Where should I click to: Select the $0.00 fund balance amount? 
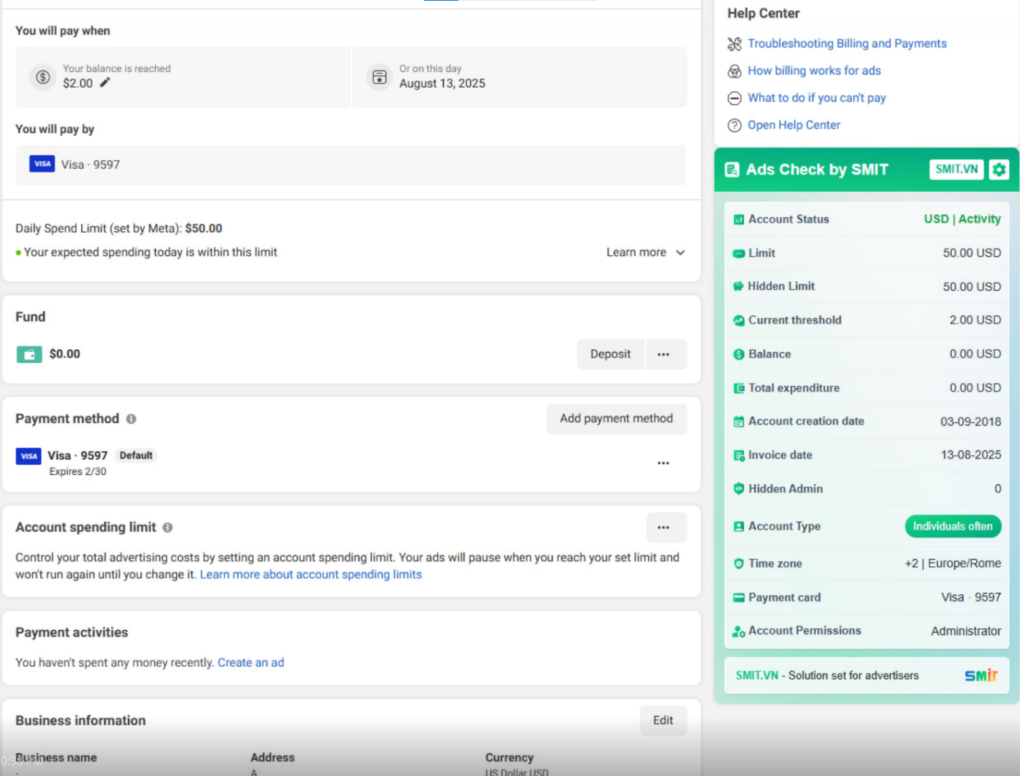click(65, 354)
